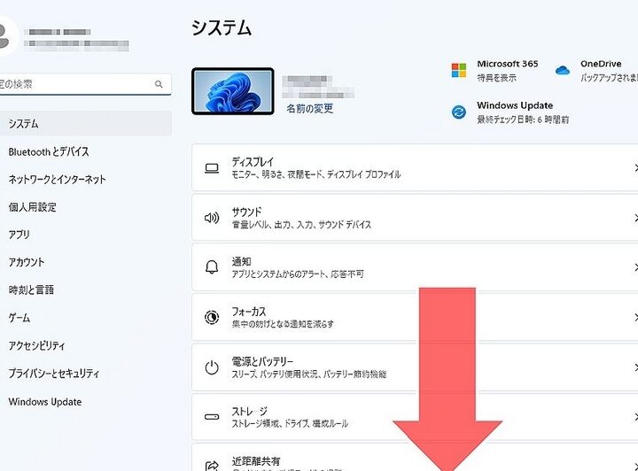Select ネットワークとインターネット in sidebar
638x471 pixels.
tap(57, 179)
